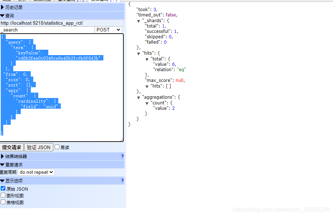Image resolution: width=333 pixels, height=216 pixels.
Task: Collapse the 重复请求 section
Action: click(x=62, y=165)
